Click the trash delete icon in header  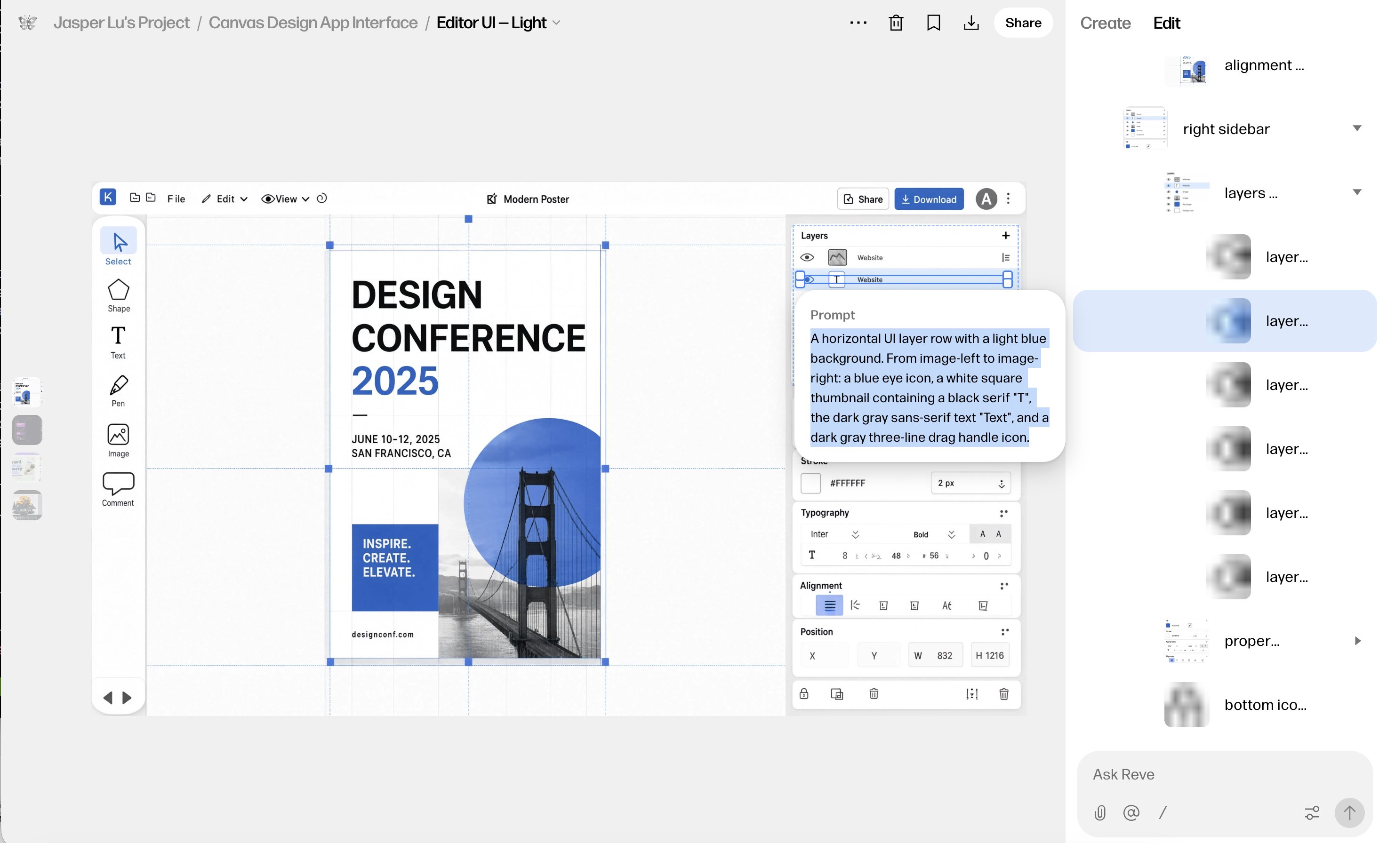pos(896,23)
